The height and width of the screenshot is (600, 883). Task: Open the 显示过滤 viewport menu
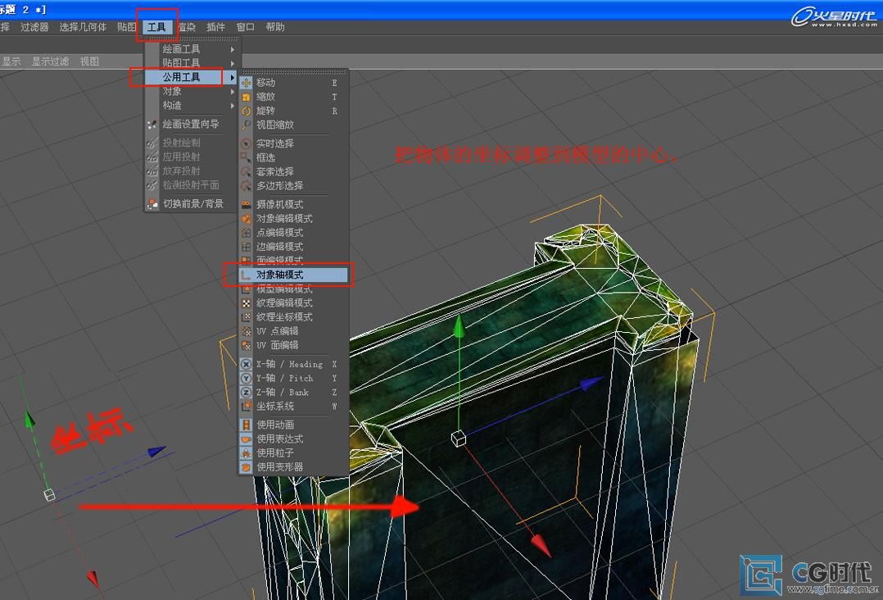(x=50, y=61)
